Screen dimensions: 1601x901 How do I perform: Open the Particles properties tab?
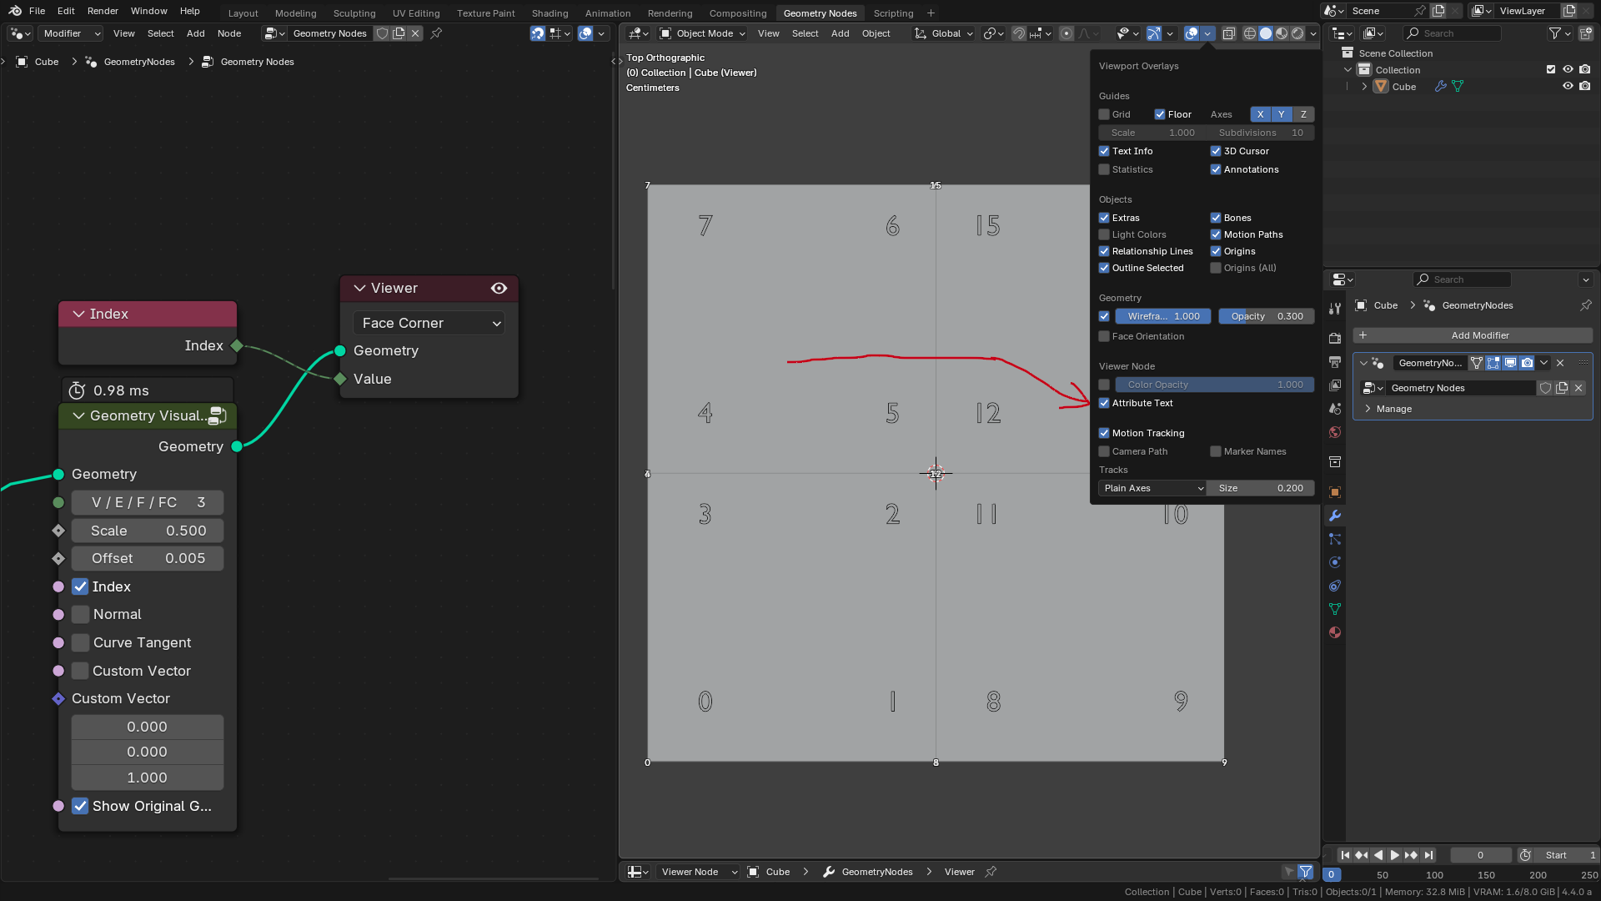pyautogui.click(x=1335, y=538)
